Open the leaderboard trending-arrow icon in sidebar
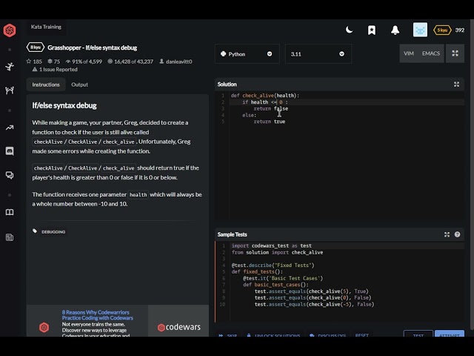This screenshot has height=356, width=474. (x=10, y=128)
